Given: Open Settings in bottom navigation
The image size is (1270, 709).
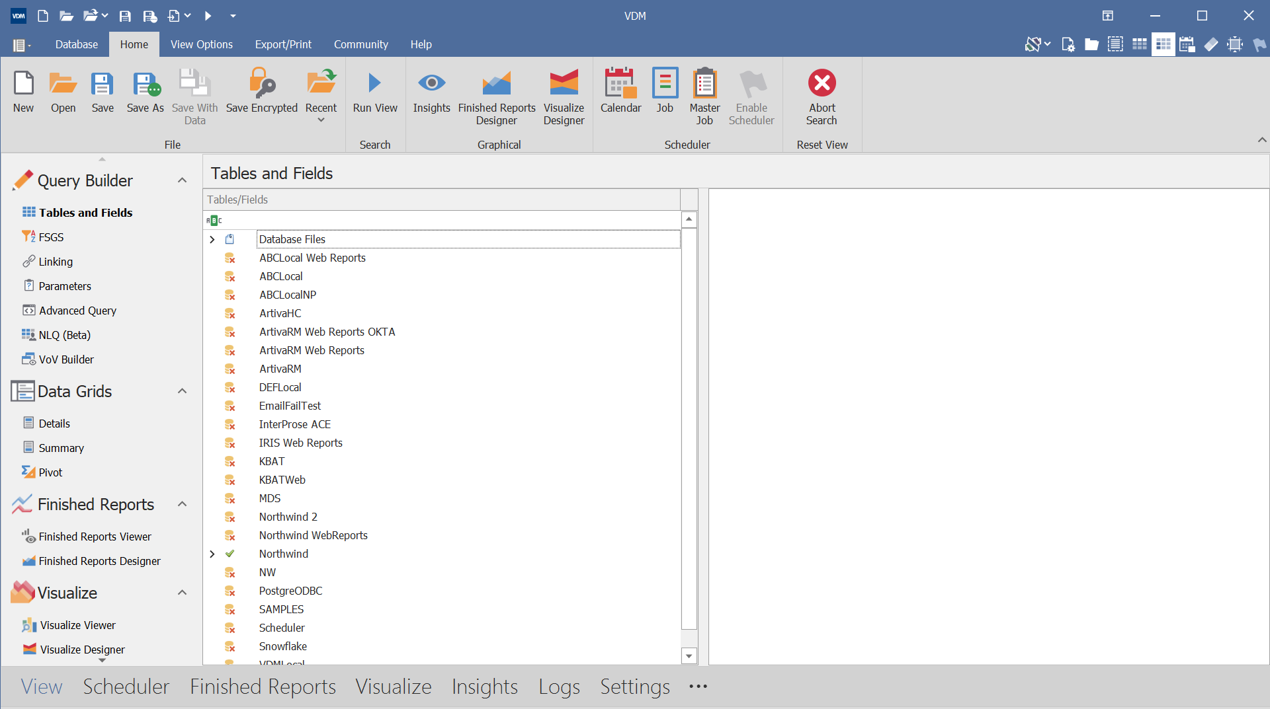Looking at the screenshot, I should (x=634, y=687).
